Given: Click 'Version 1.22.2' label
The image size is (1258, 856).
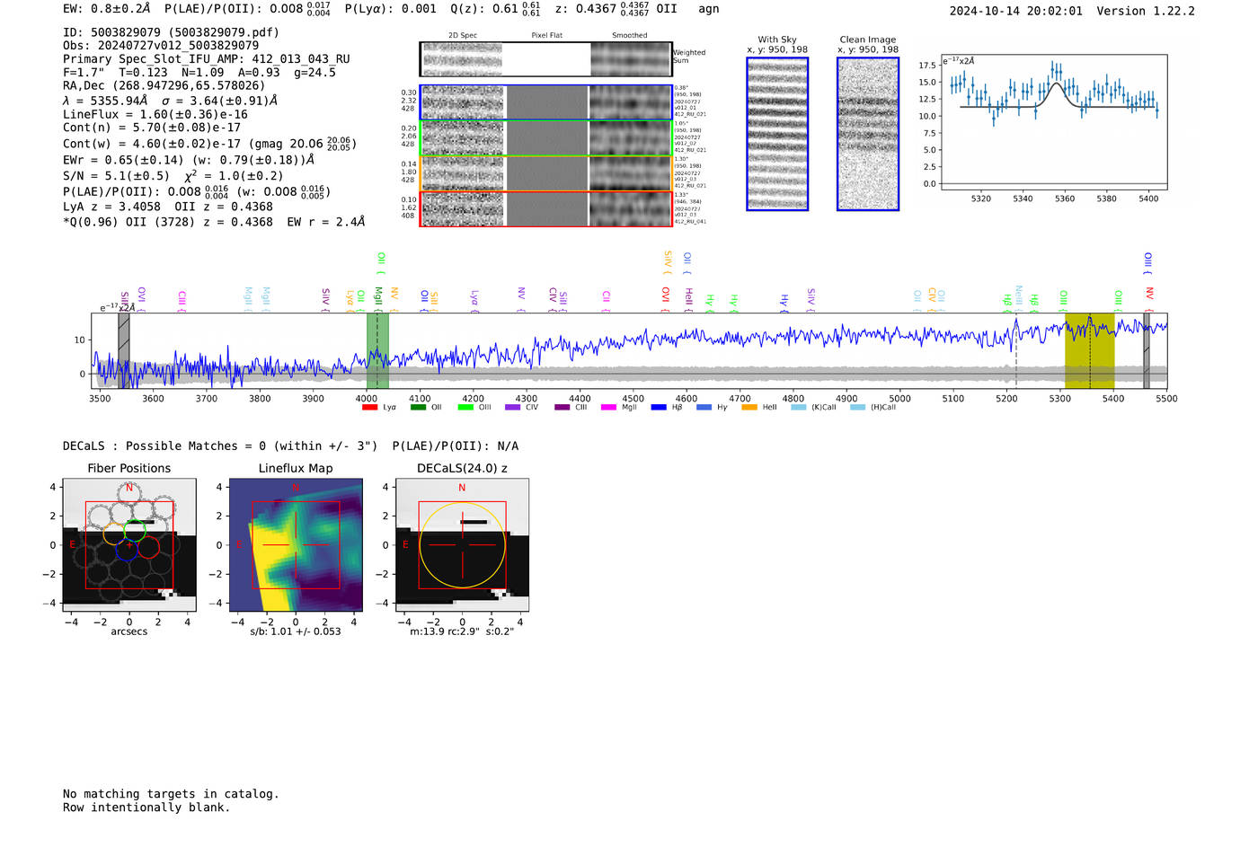Looking at the screenshot, I should click(x=1146, y=12).
